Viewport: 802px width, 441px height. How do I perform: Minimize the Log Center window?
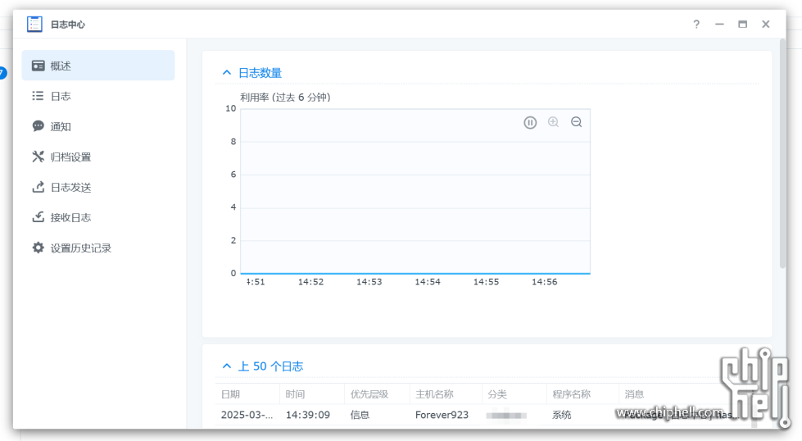(x=719, y=24)
